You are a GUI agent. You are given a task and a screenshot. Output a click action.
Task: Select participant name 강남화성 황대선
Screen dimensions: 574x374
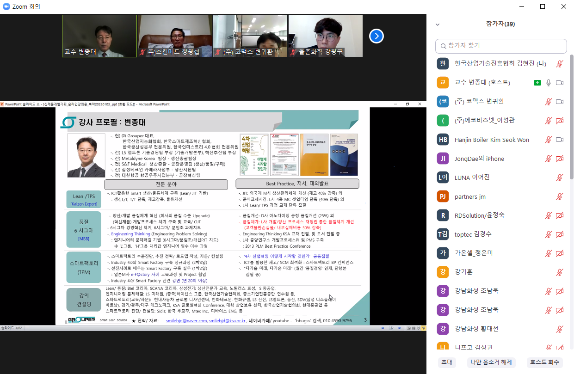(x=476, y=329)
